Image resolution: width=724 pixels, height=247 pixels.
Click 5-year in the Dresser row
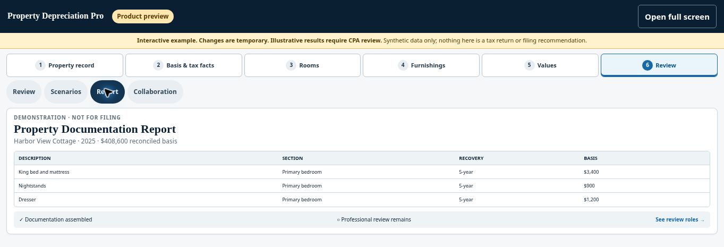tap(466, 200)
